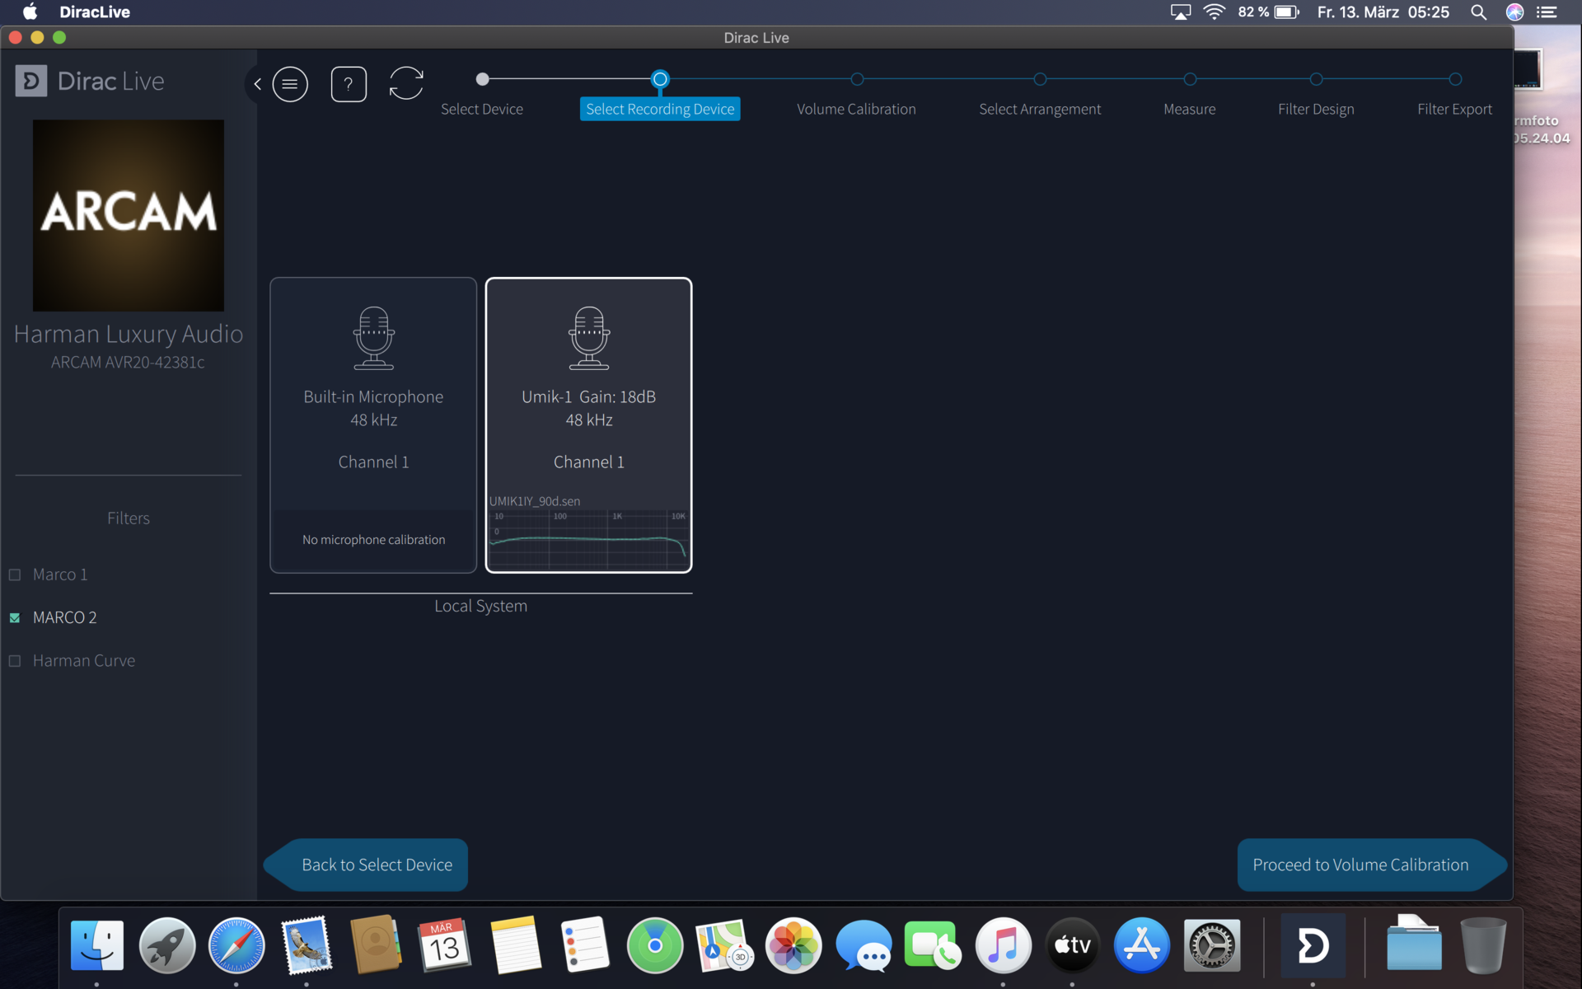Go to the Select Device step
1582x989 pixels.
482,109
